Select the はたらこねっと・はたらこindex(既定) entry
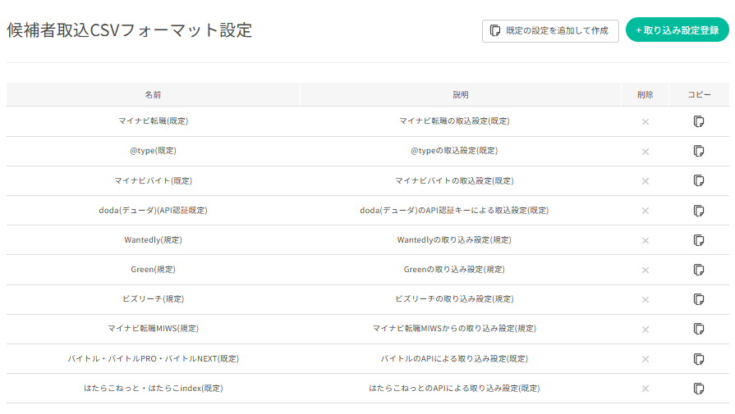 click(153, 389)
